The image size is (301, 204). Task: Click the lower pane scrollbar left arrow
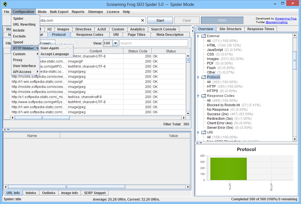[6, 187]
